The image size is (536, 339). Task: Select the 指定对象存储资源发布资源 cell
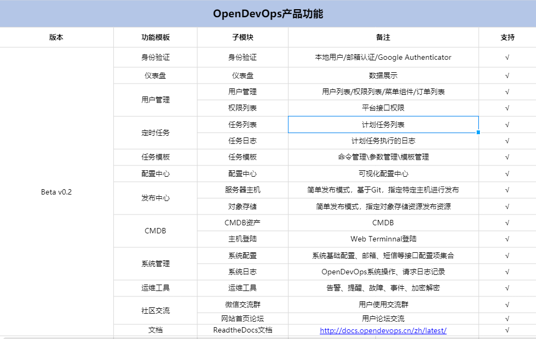point(383,206)
